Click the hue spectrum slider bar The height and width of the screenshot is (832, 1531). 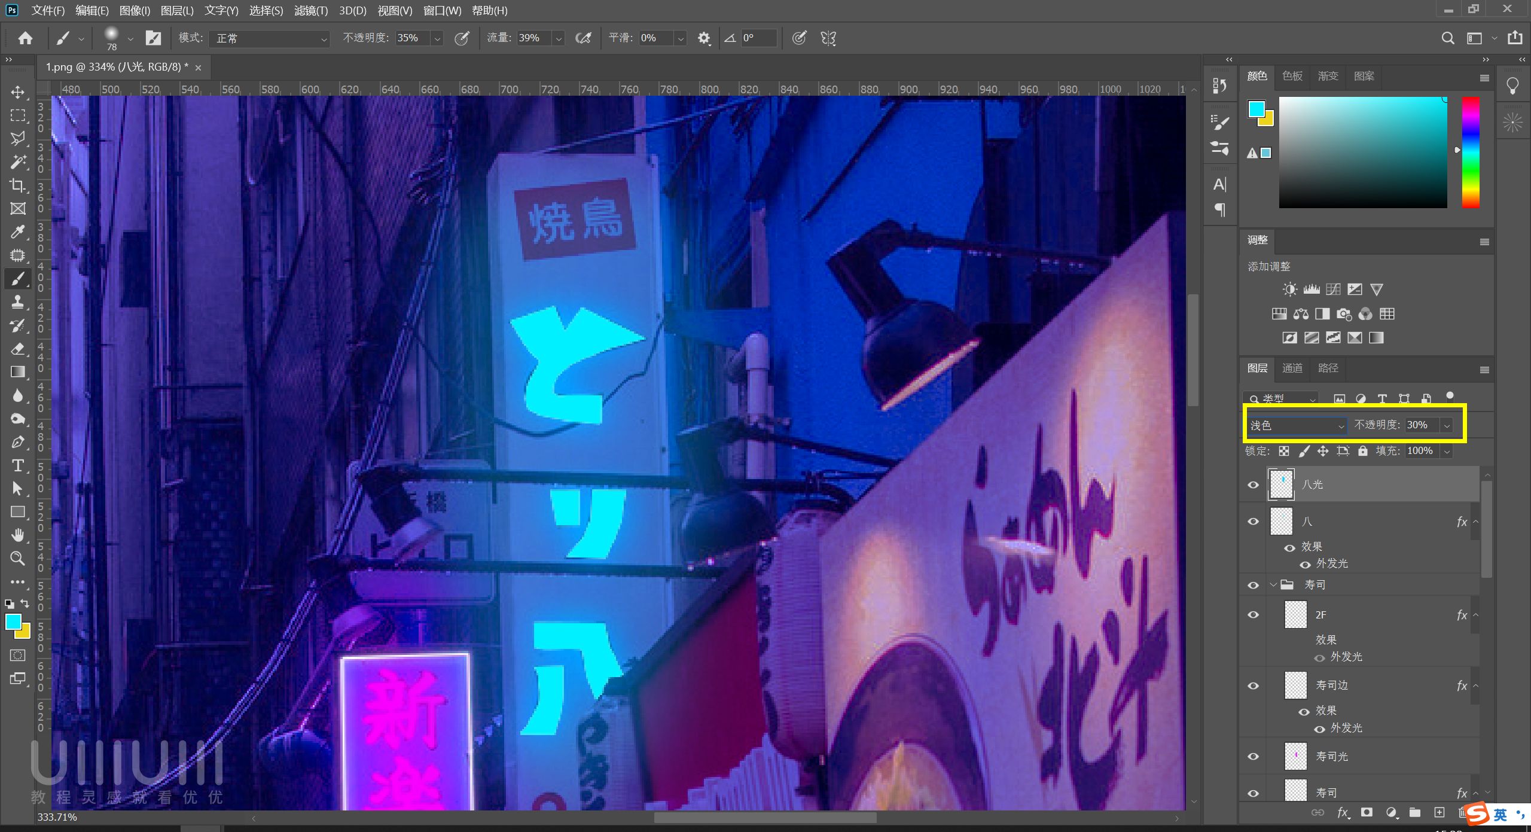click(x=1471, y=153)
